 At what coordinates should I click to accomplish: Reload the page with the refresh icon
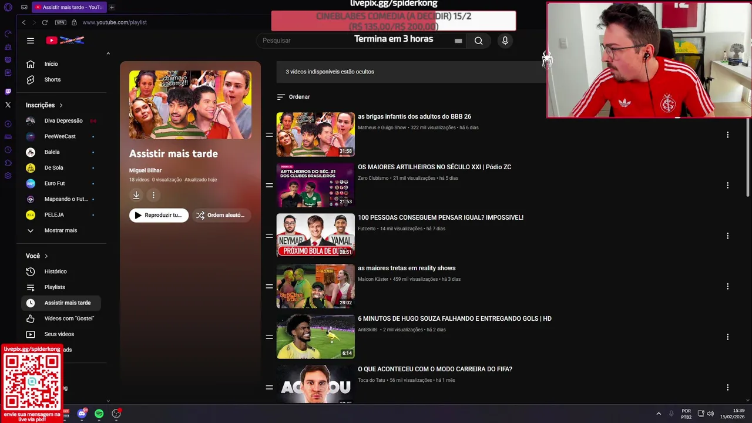pyautogui.click(x=45, y=22)
